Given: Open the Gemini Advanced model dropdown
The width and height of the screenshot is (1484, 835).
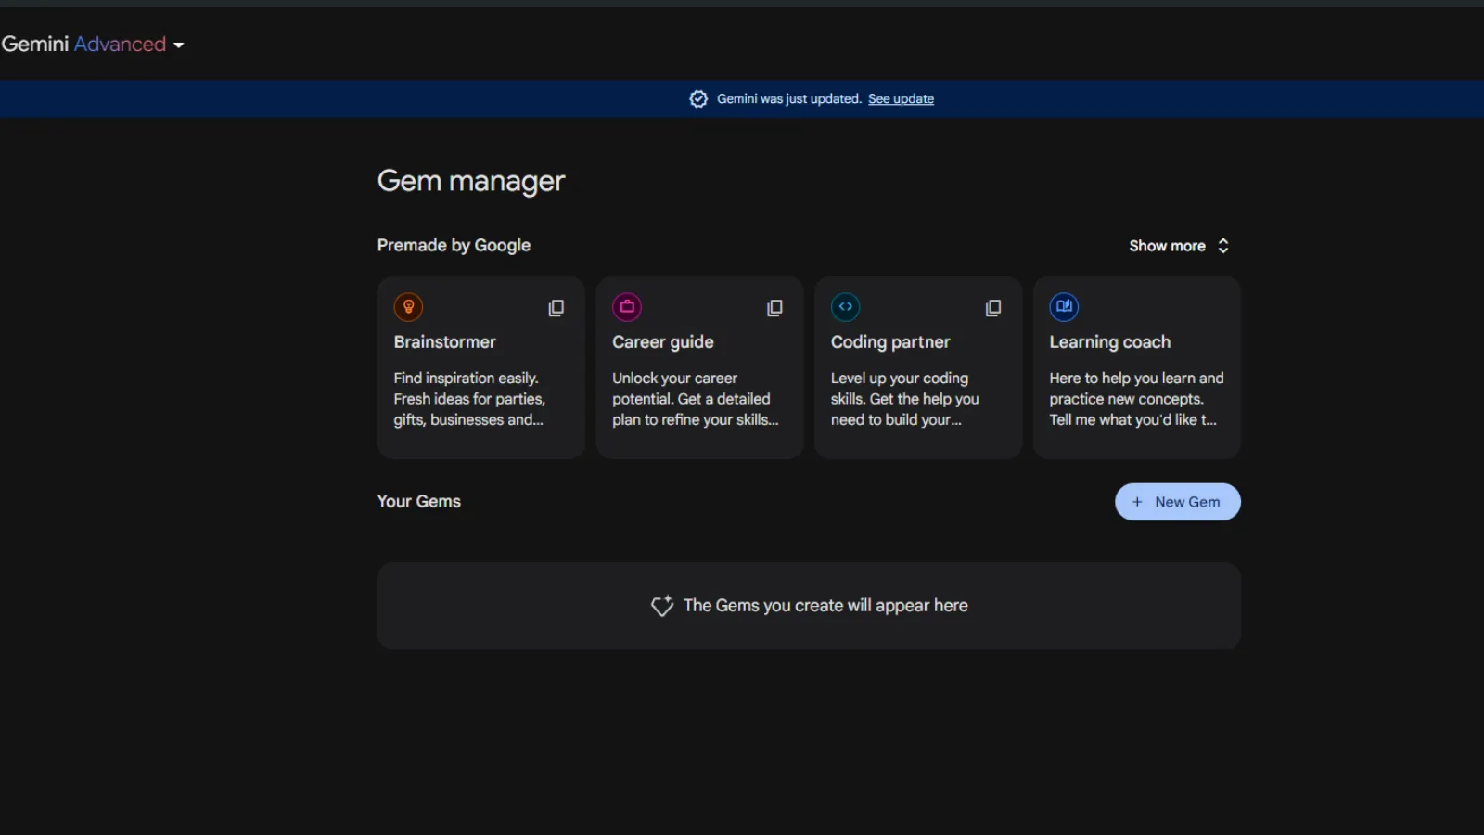Looking at the screenshot, I should 92,44.
